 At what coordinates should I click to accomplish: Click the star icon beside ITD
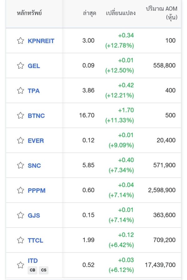coord(21,265)
